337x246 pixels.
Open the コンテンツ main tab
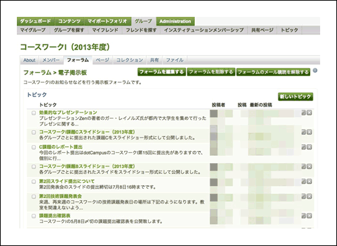point(69,22)
